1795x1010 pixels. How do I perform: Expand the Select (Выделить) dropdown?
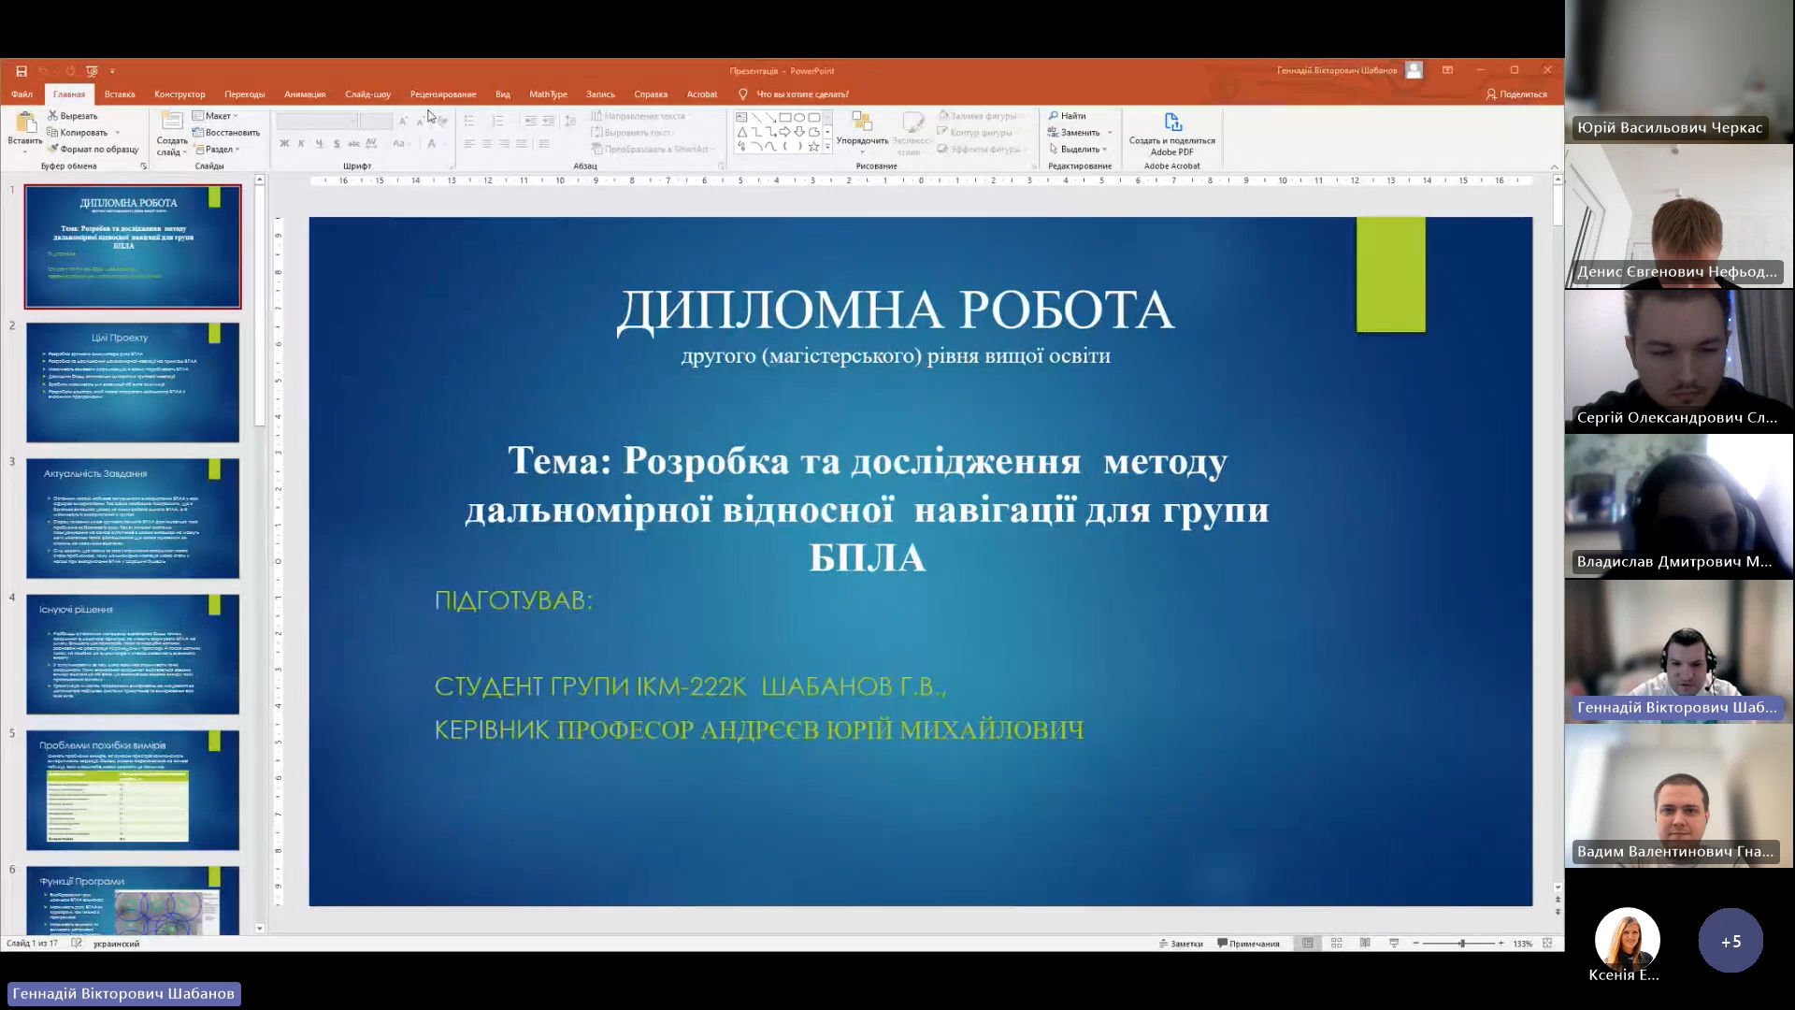[1079, 150]
